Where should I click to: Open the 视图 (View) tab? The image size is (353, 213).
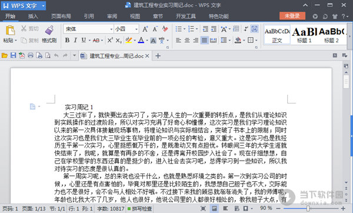pos(135,16)
